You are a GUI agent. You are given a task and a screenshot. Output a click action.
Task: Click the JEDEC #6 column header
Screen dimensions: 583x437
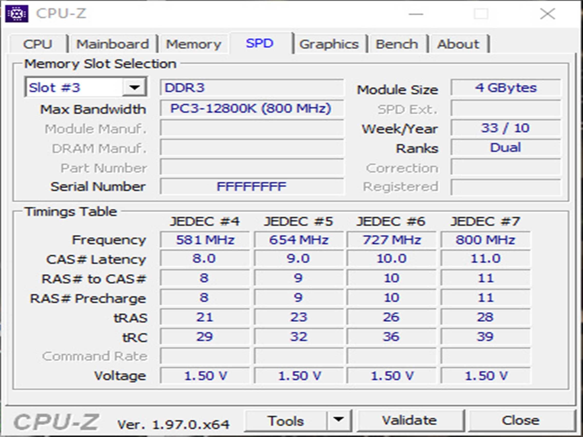pyautogui.click(x=391, y=221)
